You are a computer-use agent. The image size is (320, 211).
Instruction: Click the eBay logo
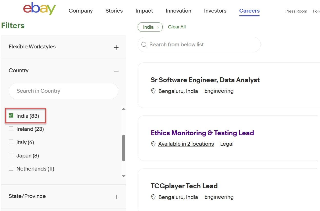pyautogui.click(x=39, y=9)
